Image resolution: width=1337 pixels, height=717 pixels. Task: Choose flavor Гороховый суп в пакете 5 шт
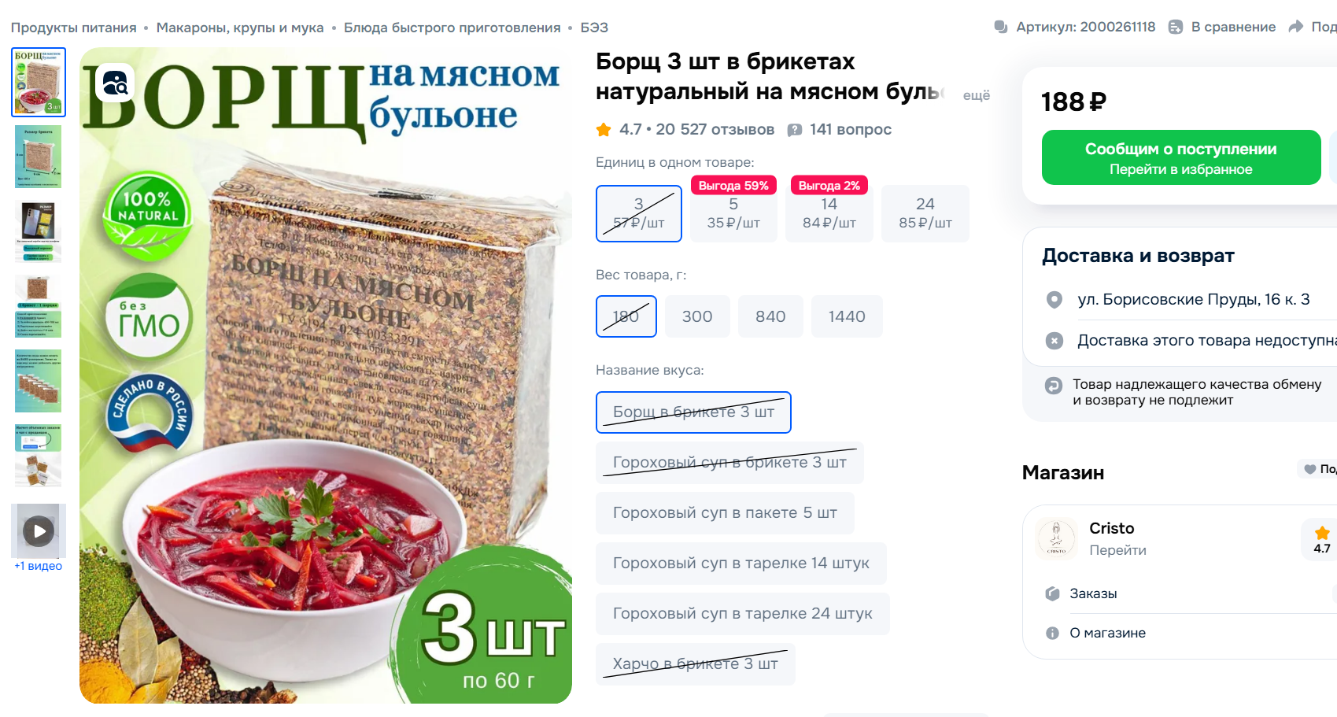click(x=725, y=513)
